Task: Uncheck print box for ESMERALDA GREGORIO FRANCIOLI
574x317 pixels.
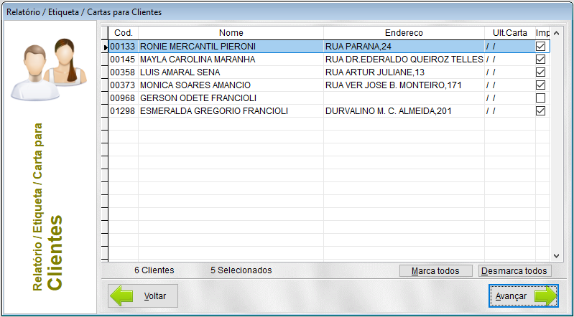Action: 540,110
